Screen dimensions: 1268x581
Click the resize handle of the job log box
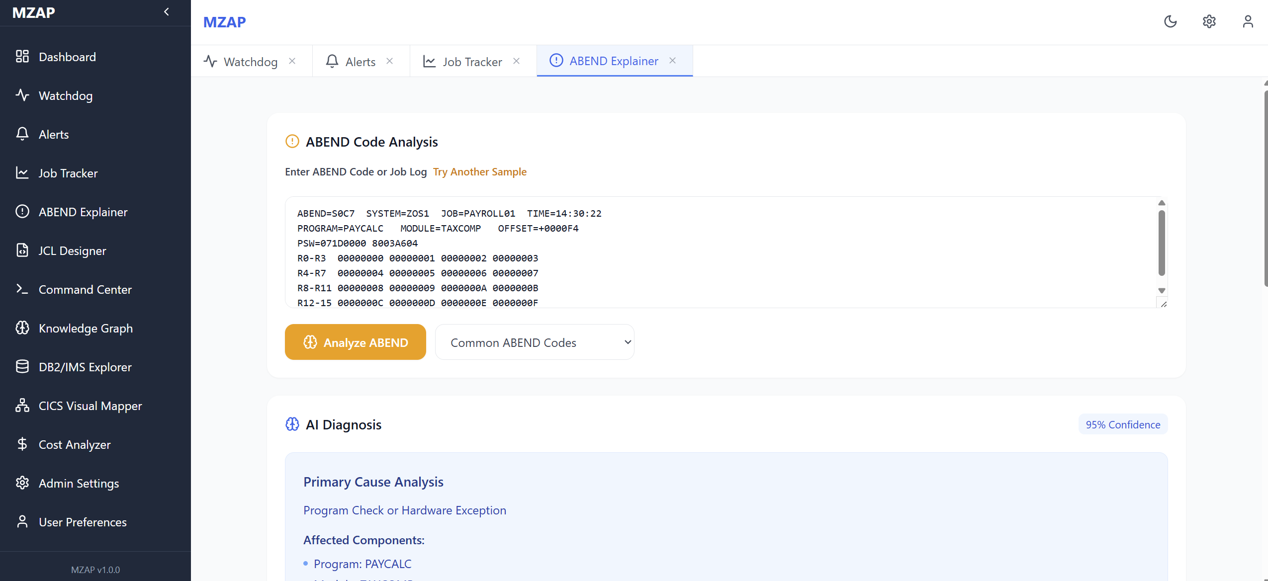click(x=1163, y=304)
